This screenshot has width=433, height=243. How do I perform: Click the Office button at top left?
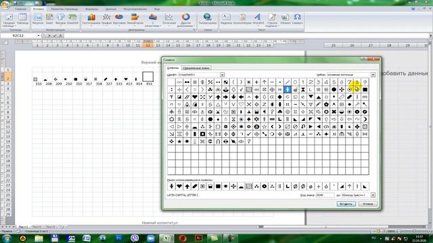5,5
